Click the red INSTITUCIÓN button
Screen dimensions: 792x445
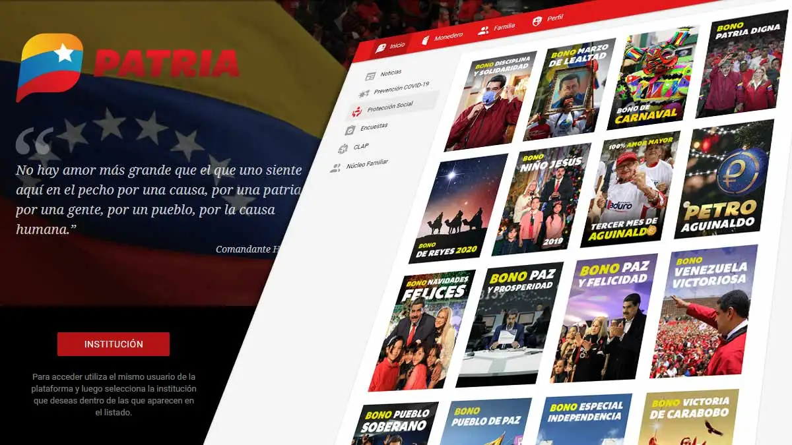[114, 344]
